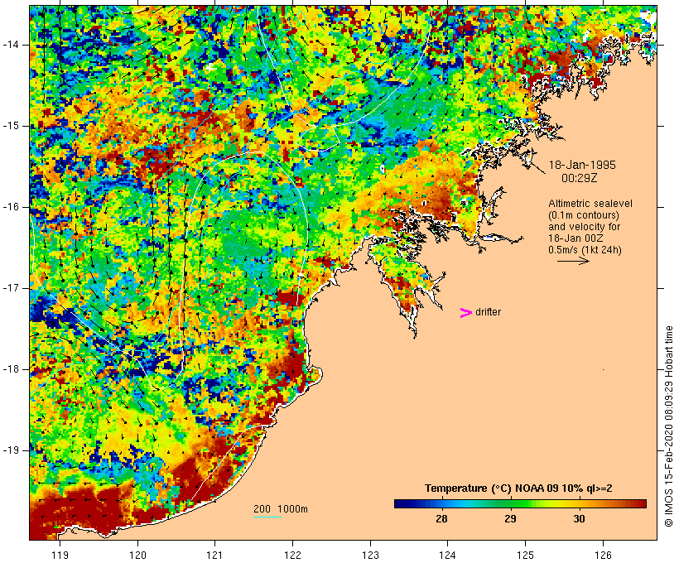Click the 126 longitude axis label
The width and height of the screenshot is (679, 563).
tap(603, 555)
